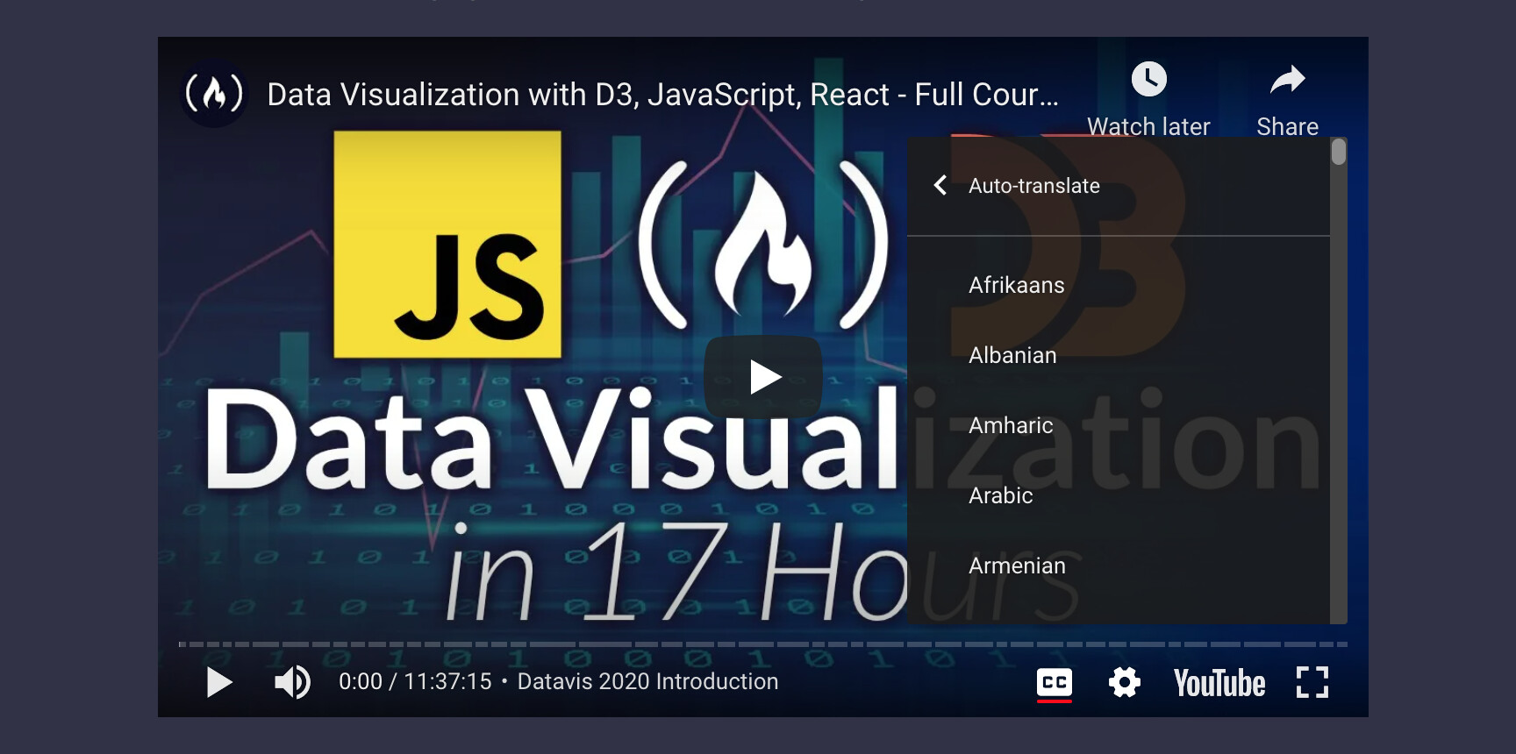Click the small play button in the control bar
1516x754 pixels.
218,682
